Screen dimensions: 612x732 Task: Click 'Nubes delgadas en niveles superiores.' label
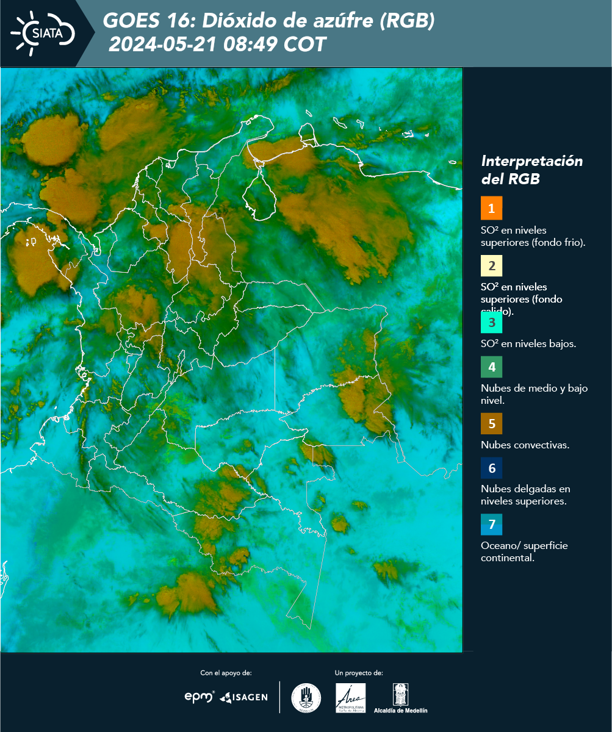tap(525, 495)
